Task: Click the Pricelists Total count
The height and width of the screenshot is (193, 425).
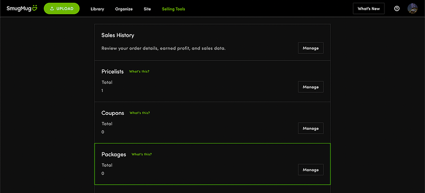Action: pos(103,91)
